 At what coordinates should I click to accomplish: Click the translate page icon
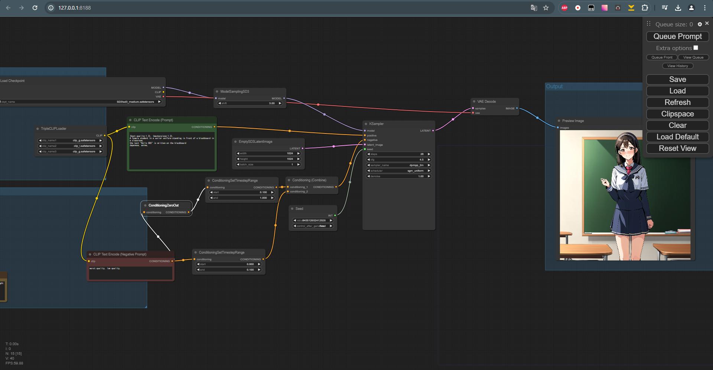(534, 8)
